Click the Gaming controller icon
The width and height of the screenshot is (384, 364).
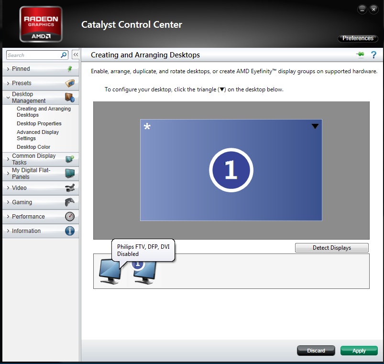tap(70, 202)
